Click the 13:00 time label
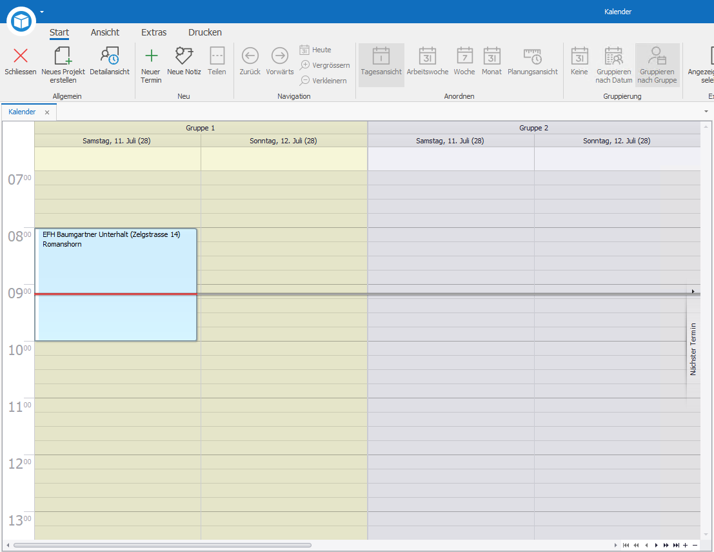The height and width of the screenshot is (552, 714). click(x=19, y=520)
